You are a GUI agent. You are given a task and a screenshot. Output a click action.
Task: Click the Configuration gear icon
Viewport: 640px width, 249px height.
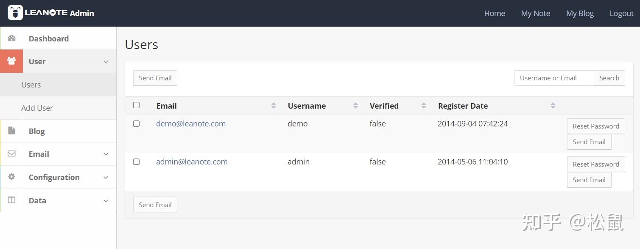coord(11,177)
